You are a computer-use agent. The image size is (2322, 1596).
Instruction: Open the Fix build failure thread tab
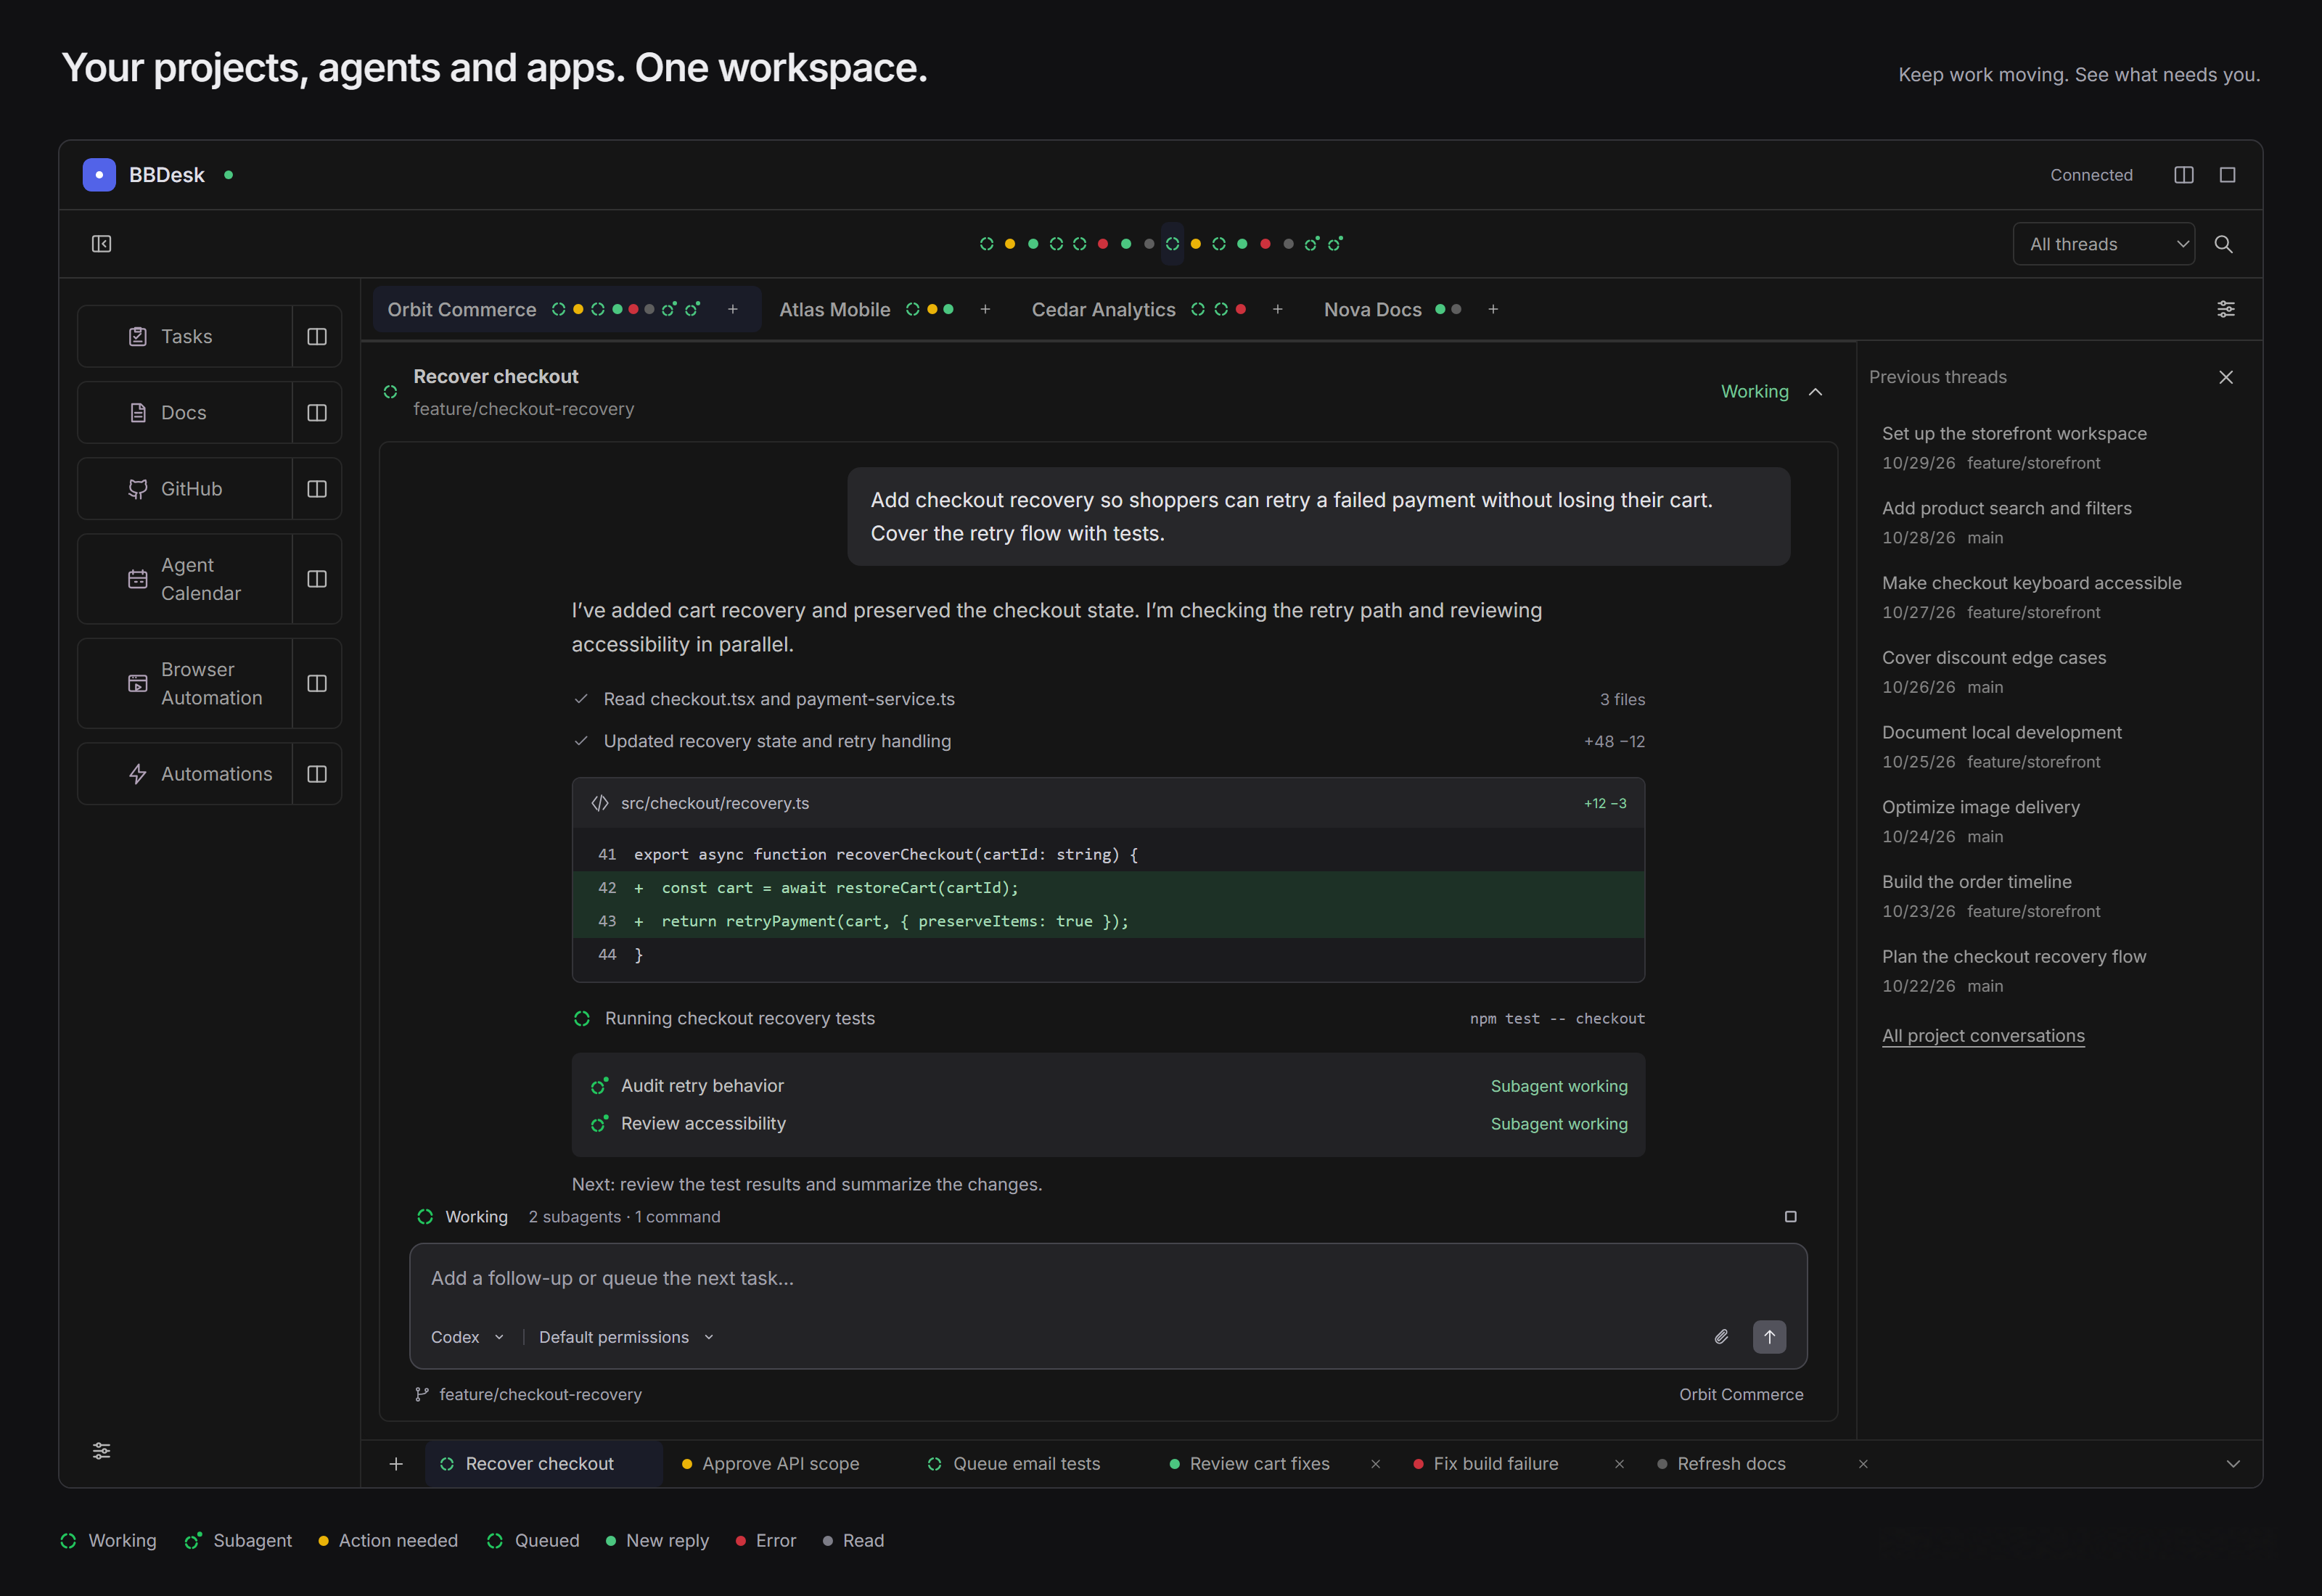coord(1495,1464)
